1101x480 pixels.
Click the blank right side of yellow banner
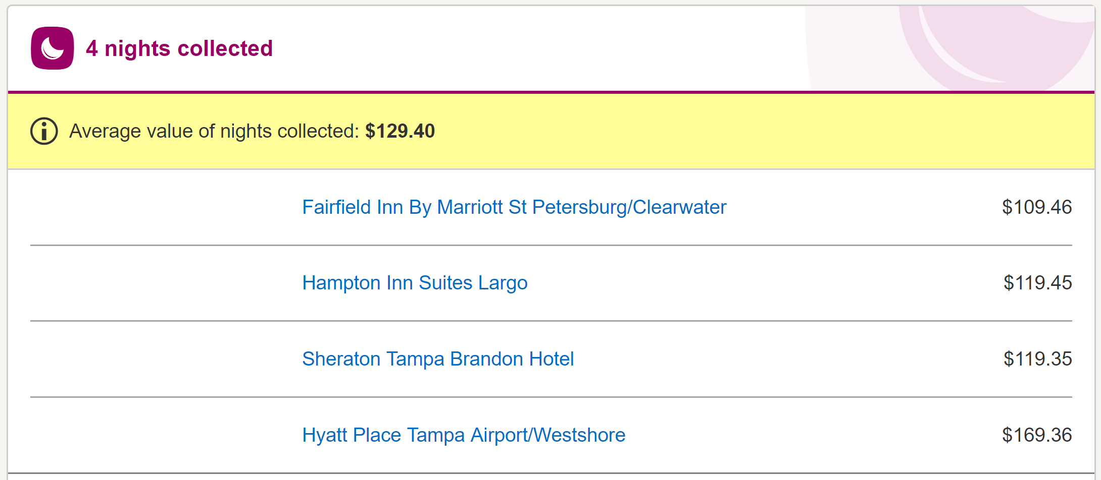click(x=808, y=131)
